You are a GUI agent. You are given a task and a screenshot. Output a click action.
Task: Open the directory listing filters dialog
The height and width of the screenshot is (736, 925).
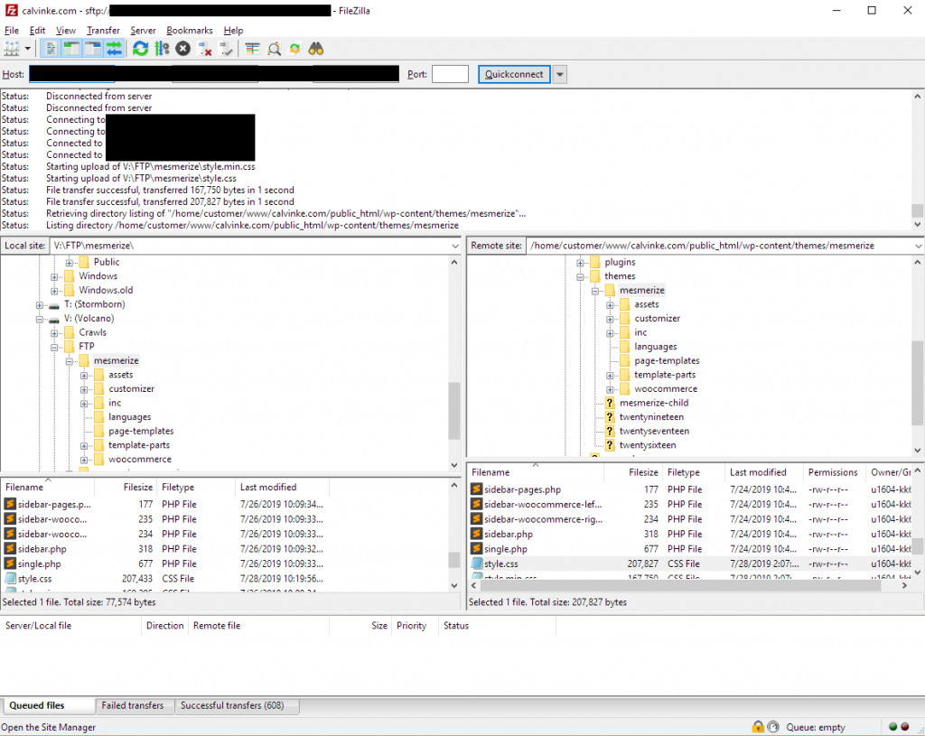[253, 49]
